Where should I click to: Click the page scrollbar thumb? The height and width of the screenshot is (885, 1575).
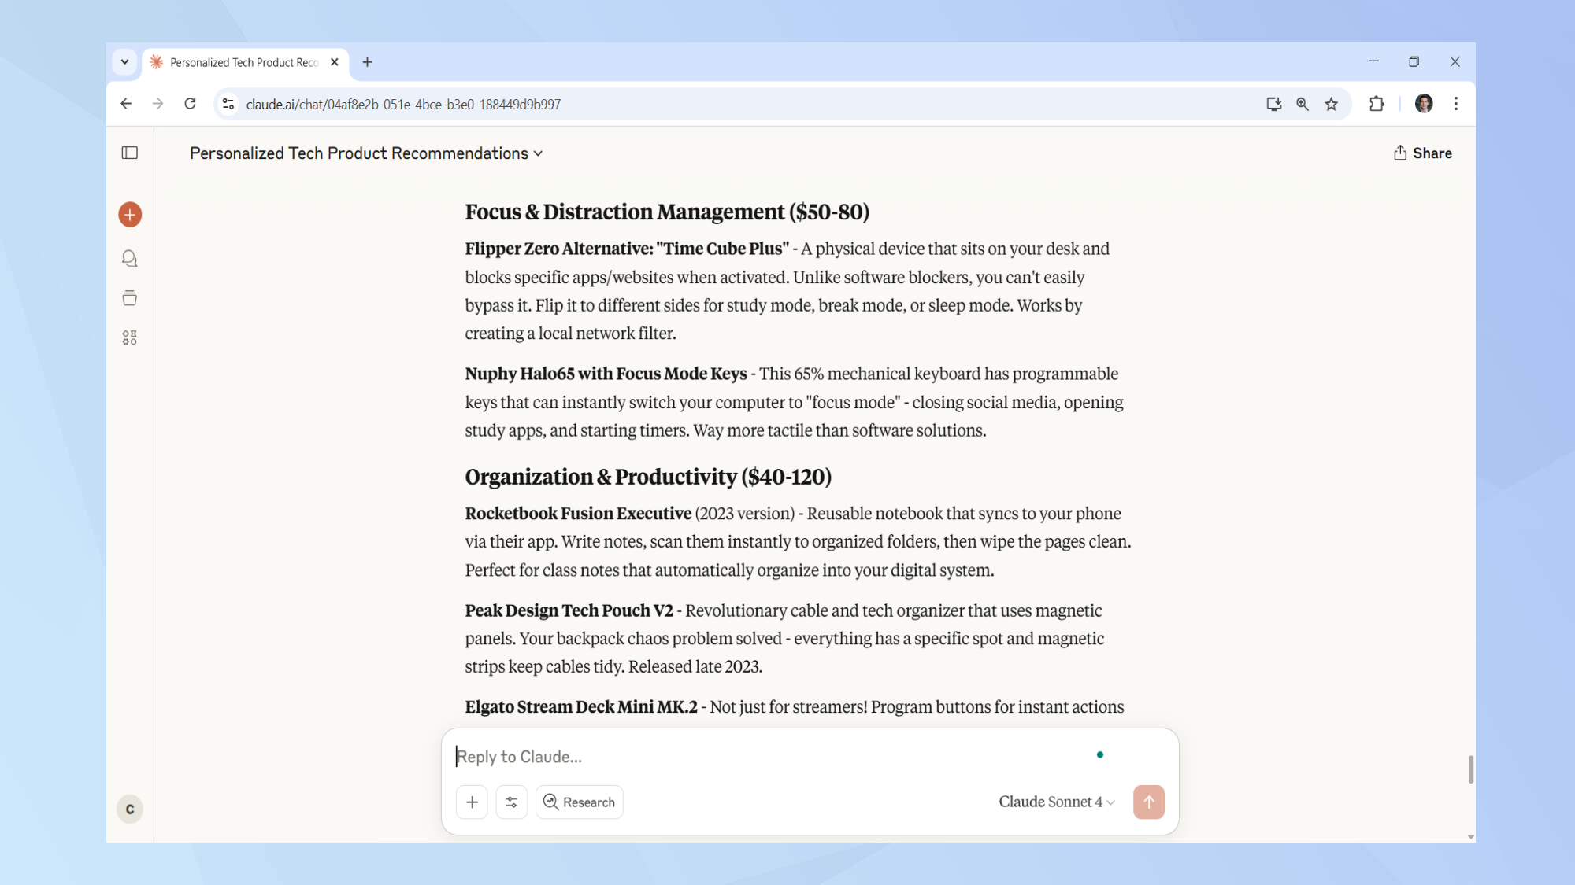(1470, 769)
